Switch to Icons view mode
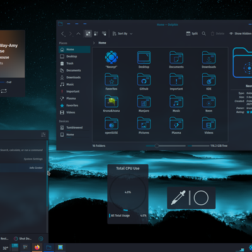Image resolution: width=252 pixels, height=252 pixels. pos(88,33)
